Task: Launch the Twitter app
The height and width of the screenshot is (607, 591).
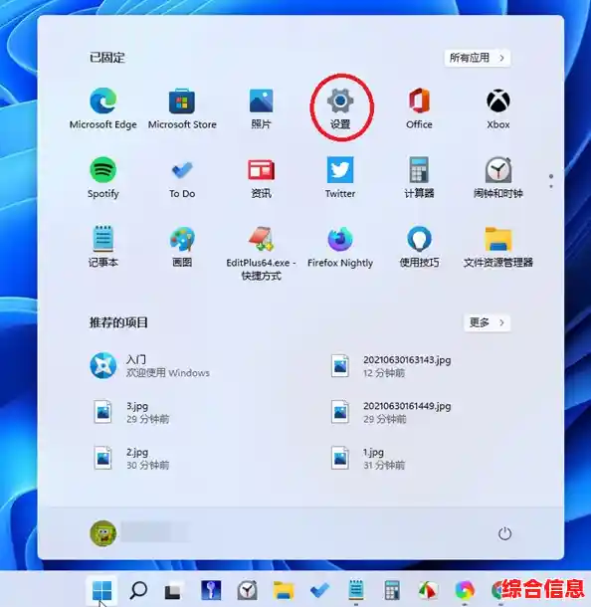Action: point(340,178)
